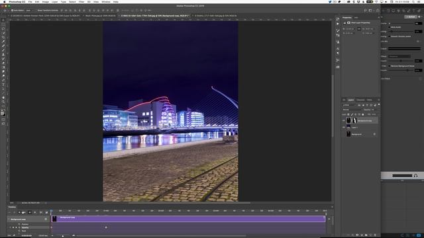Select the Horizontal Type tool
Screen dimensions: 424x238
(3, 85)
